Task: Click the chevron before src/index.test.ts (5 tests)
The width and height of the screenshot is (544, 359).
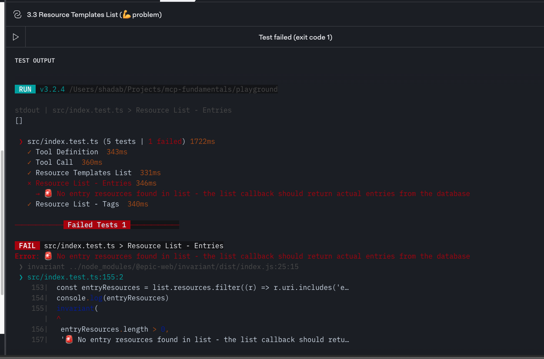Action: click(x=21, y=142)
